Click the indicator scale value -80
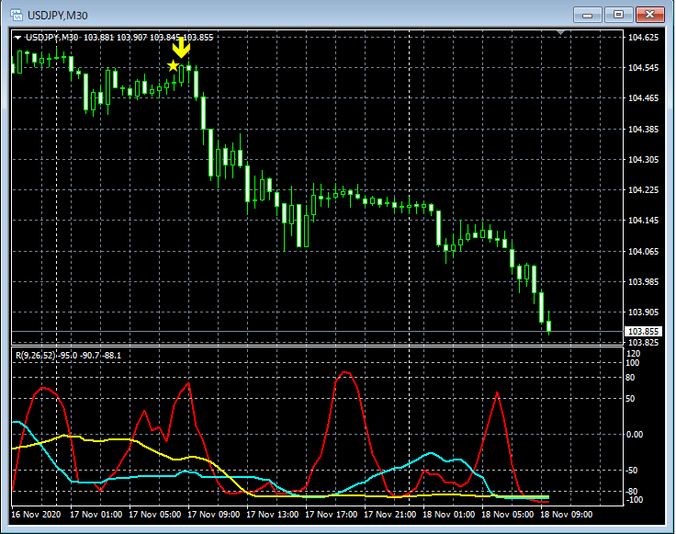676x534 pixels. pos(632,491)
